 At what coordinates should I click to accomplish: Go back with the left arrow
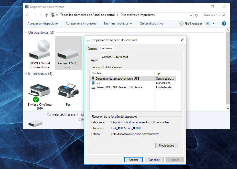pyautogui.click(x=28, y=15)
